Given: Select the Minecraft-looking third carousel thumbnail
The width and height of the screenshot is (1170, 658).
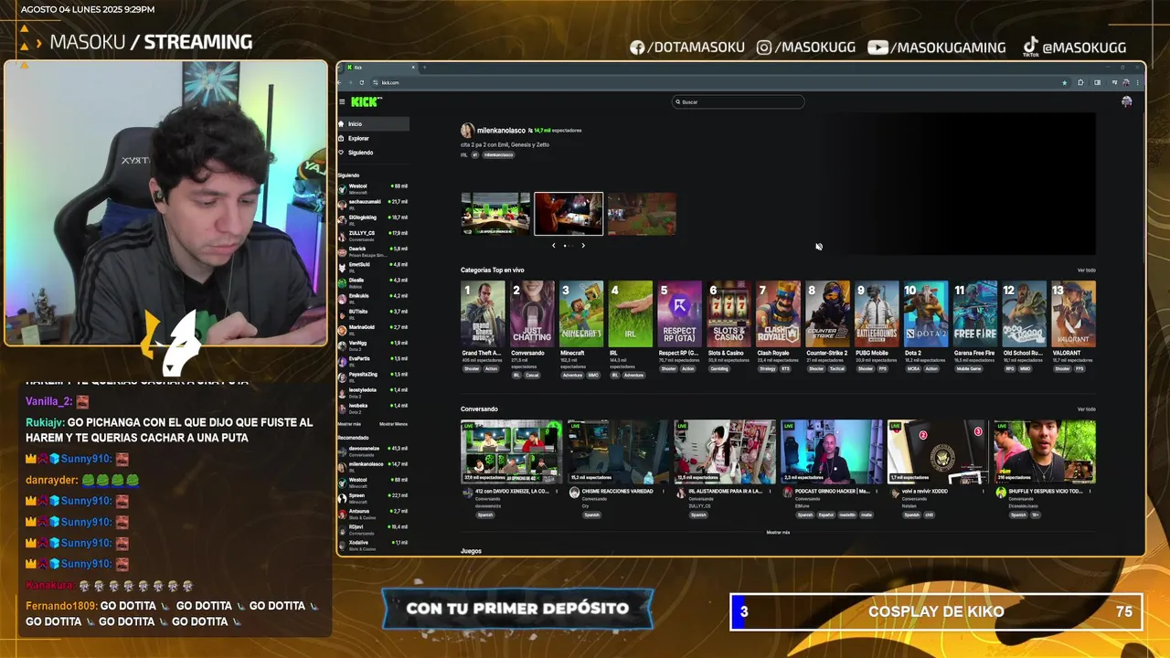Looking at the screenshot, I should pyautogui.click(x=642, y=214).
